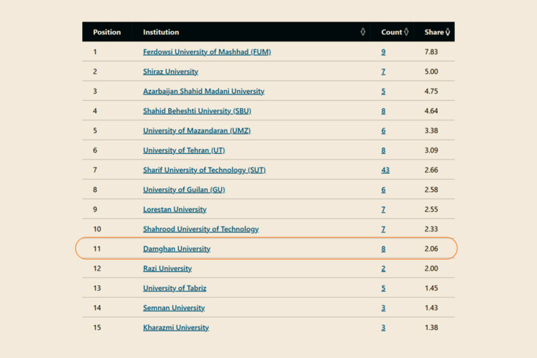Select share value 3.09
The width and height of the screenshot is (537, 358).
tap(431, 150)
